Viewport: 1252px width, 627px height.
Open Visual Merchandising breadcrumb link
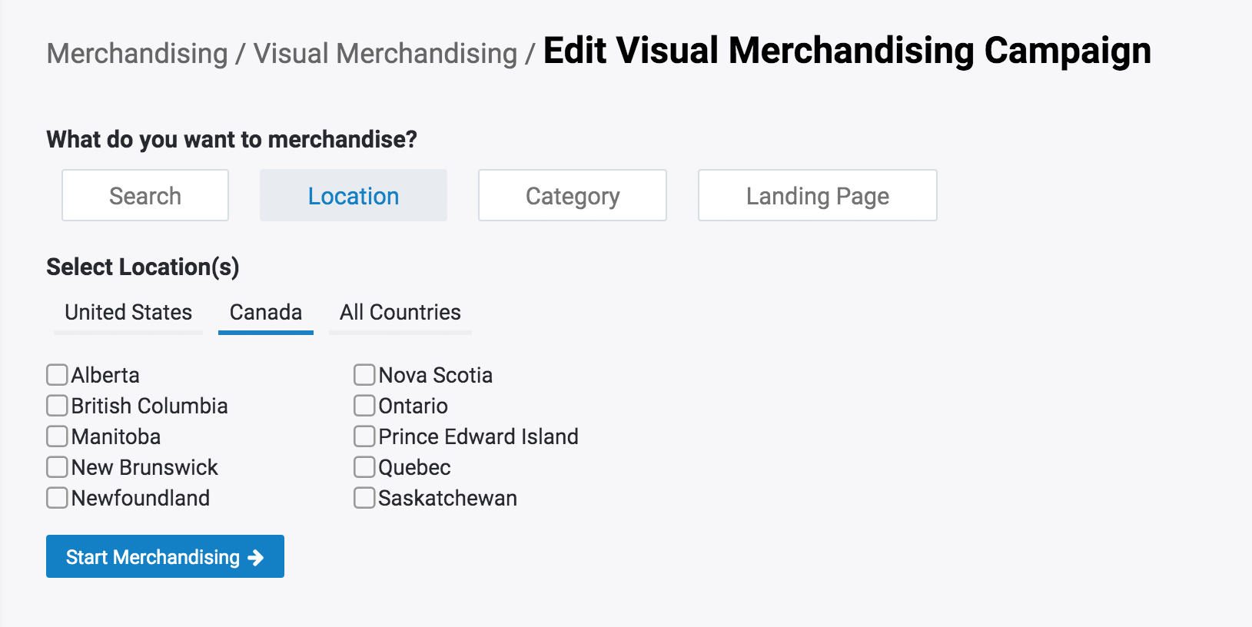385,54
